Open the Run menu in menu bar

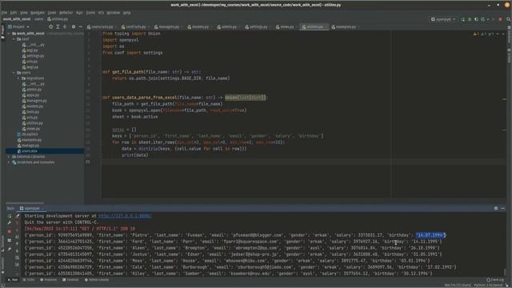pos(79,13)
